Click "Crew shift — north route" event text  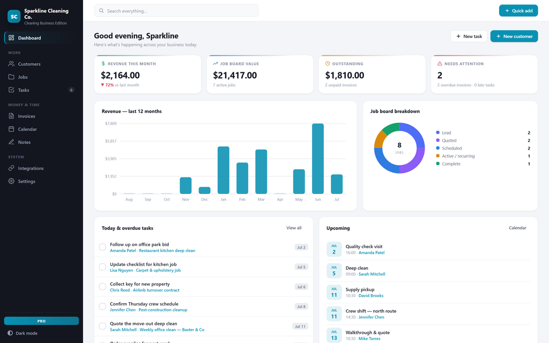[371, 311]
